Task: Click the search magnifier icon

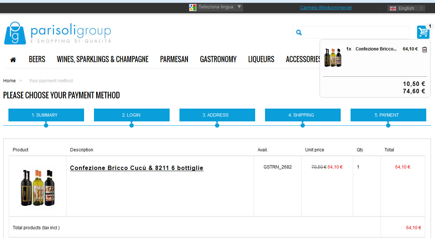Action: 299,33
